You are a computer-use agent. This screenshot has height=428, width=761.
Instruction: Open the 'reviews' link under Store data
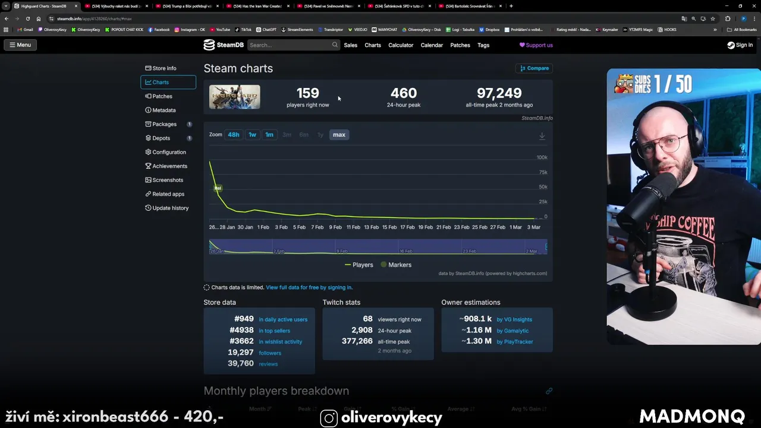268,364
